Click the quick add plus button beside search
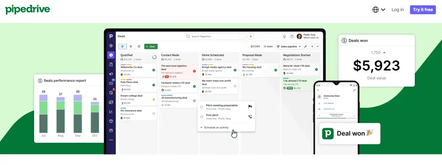 click(251, 37)
